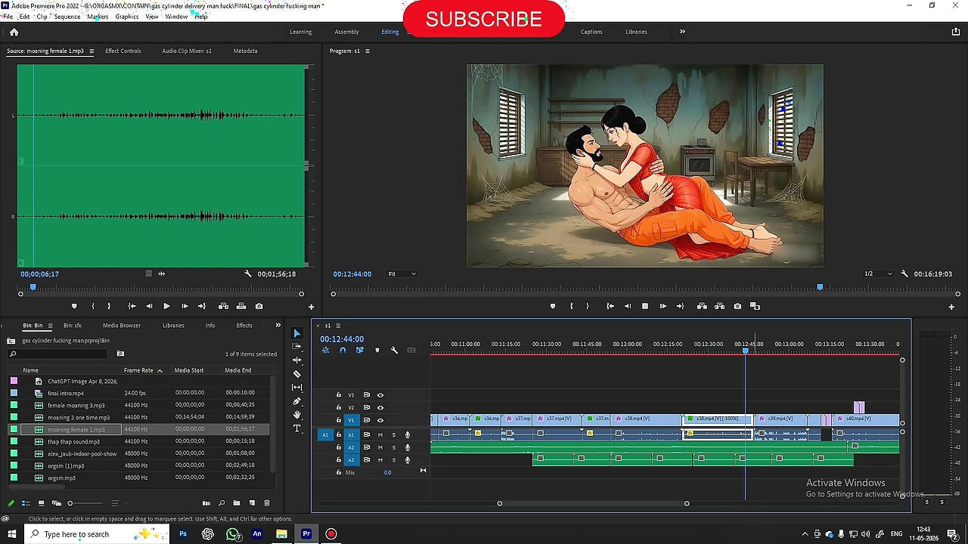The image size is (968, 544).
Task: Show hidden project panel tabs chevron
Action: coord(278,326)
